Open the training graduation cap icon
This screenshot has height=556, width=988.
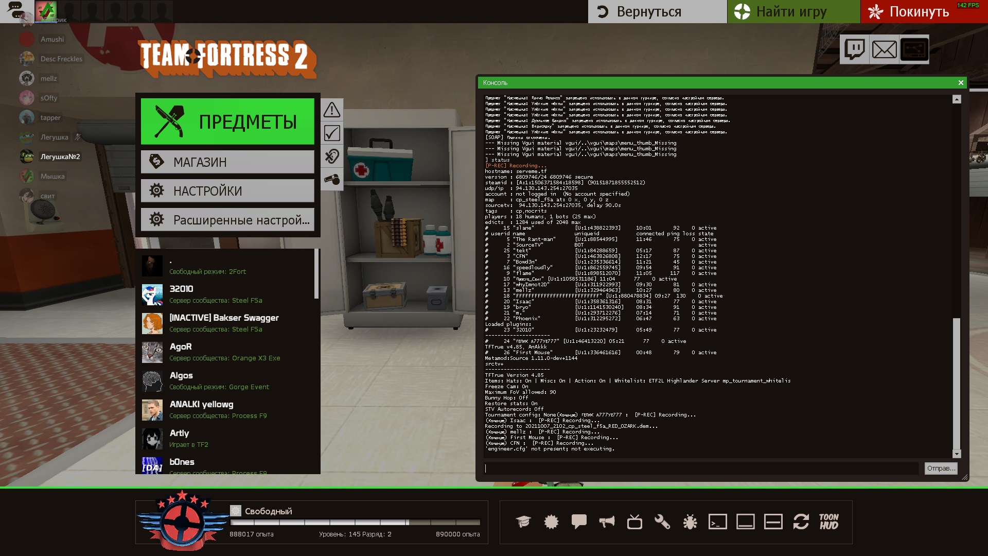pos(523,522)
